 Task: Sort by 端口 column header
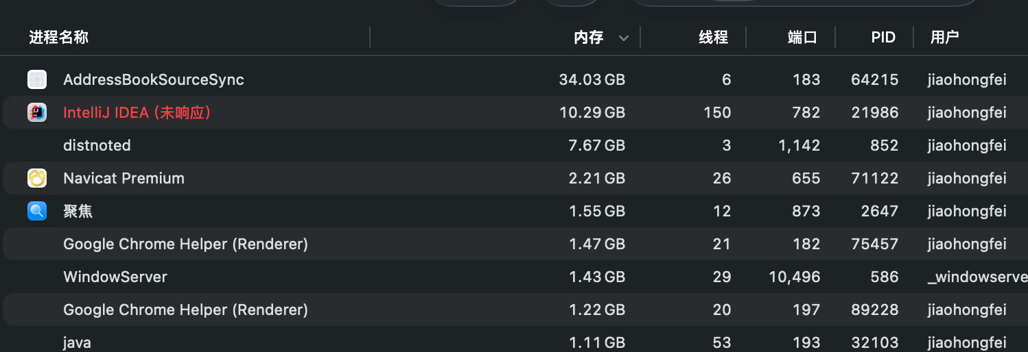tap(802, 38)
